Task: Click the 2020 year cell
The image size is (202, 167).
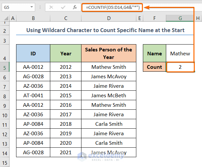Action: [66, 143]
